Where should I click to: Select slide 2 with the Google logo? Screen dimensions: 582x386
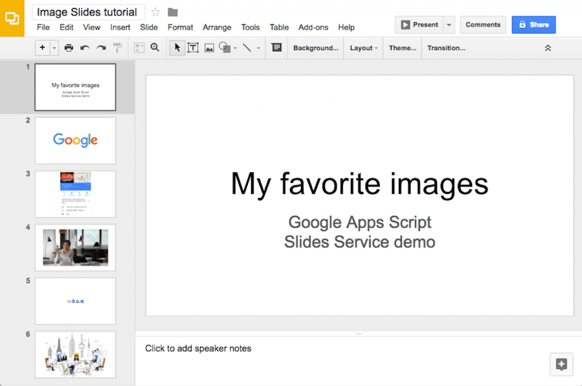[74, 140]
